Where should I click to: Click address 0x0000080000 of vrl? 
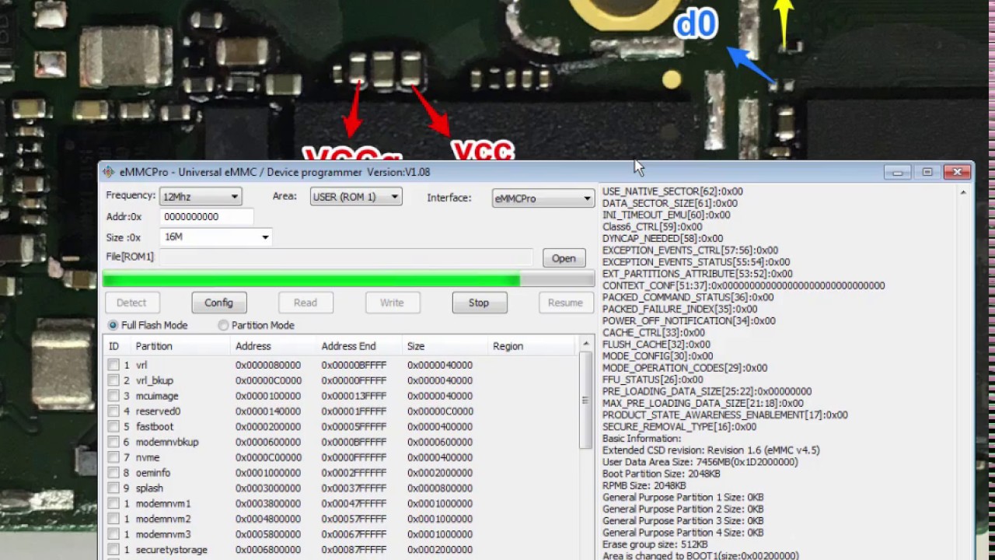pyautogui.click(x=268, y=365)
